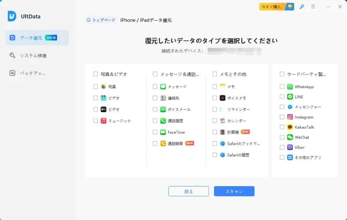Click the UltData logo icon
Screen dimensions: 347x220
[12, 16]
